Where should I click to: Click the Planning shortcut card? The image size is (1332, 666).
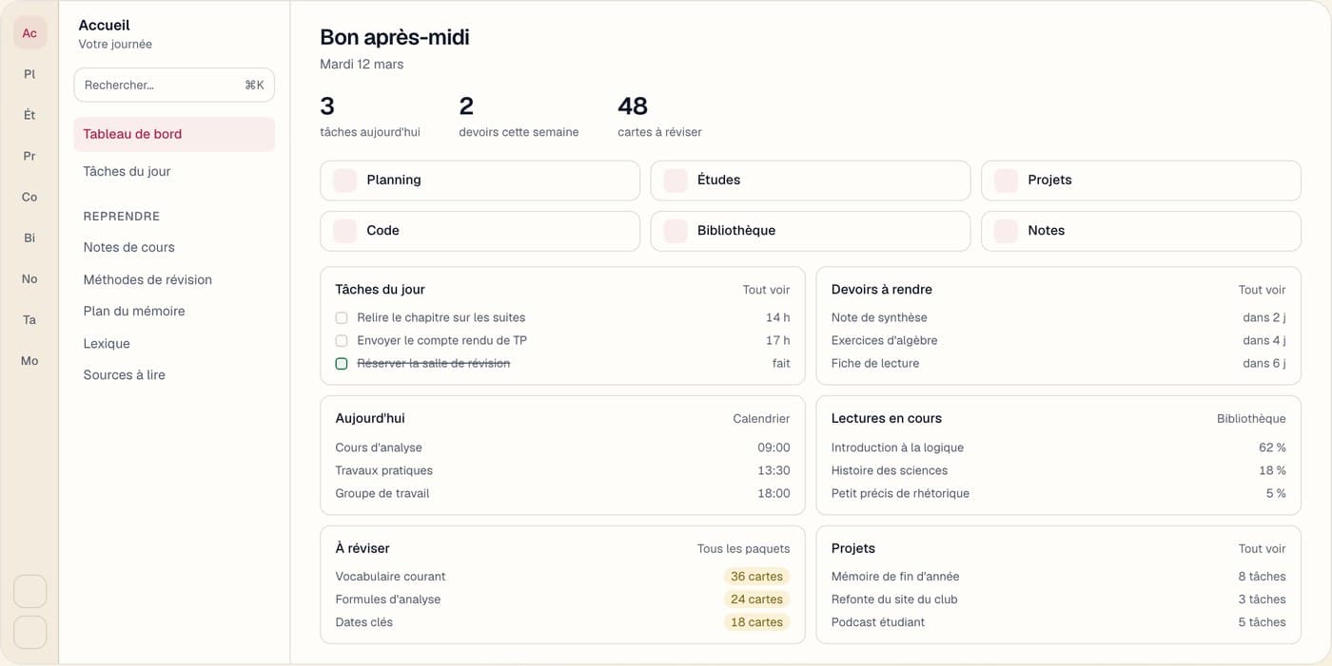(x=480, y=181)
